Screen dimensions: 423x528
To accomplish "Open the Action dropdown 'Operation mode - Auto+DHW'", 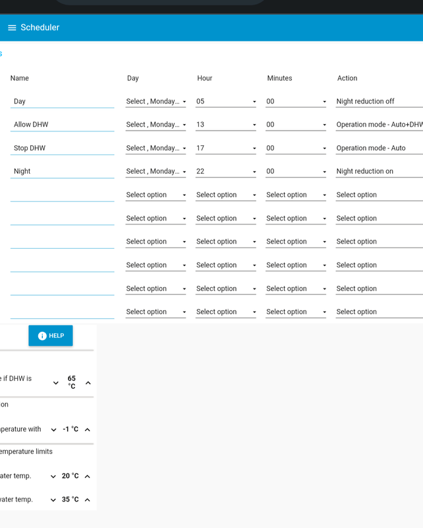I will (x=380, y=125).
